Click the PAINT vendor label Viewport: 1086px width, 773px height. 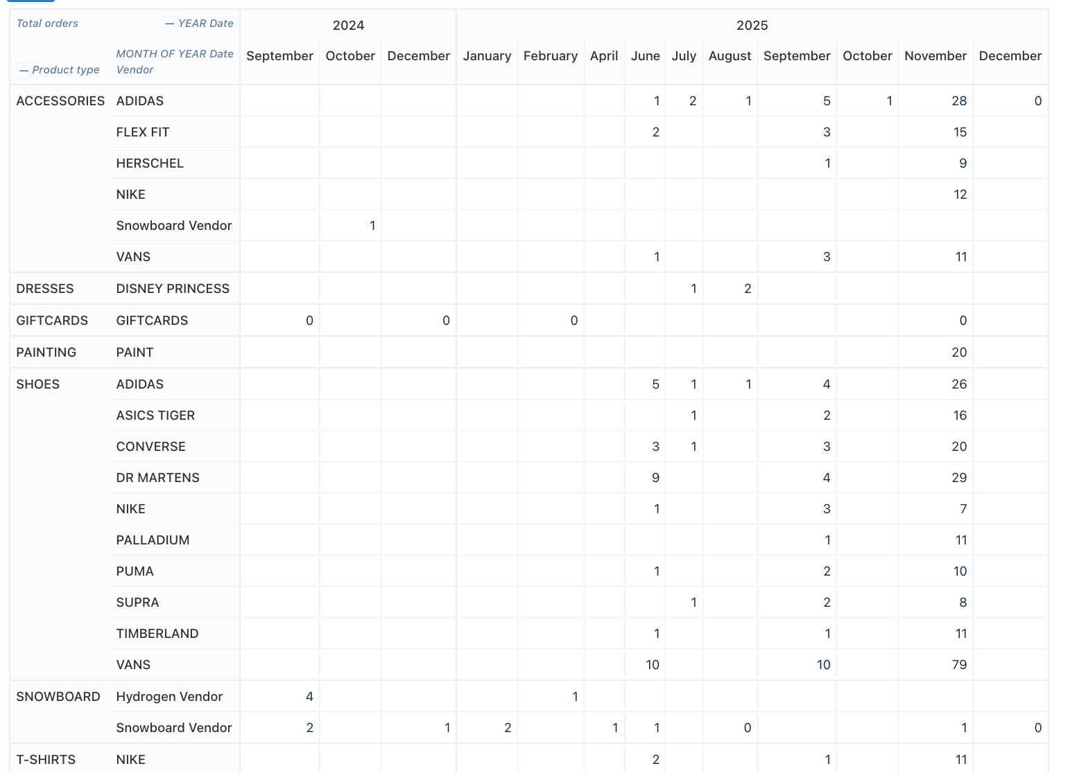coord(135,353)
